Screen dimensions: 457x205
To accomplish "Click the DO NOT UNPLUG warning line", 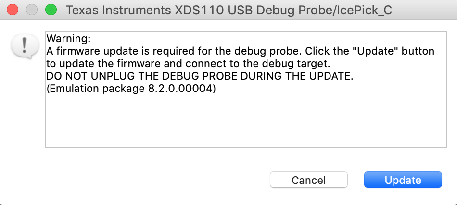I will [200, 76].
